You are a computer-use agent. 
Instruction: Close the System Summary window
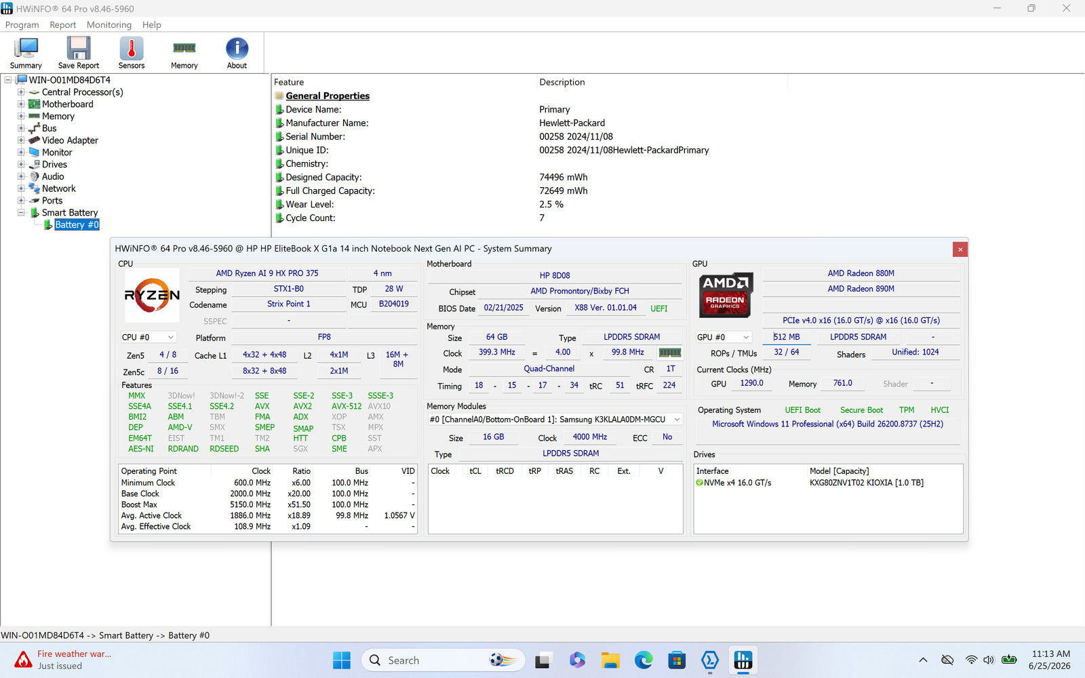pyautogui.click(x=960, y=250)
